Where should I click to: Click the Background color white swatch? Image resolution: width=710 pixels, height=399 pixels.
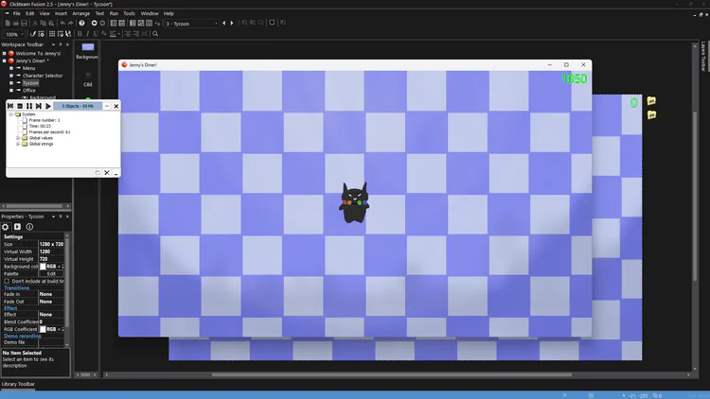pos(43,267)
